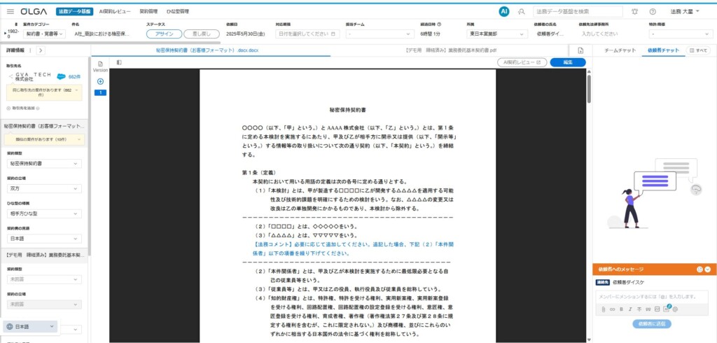Open notifications bell icon
717x343 pixels.
[634, 11]
